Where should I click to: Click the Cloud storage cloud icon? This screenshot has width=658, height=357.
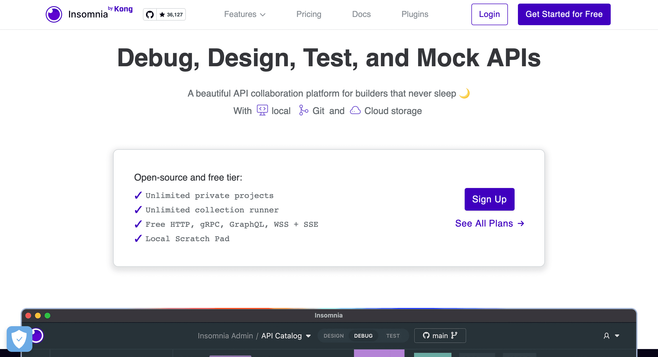(355, 110)
